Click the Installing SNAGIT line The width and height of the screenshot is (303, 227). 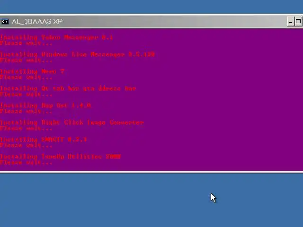coord(43,140)
